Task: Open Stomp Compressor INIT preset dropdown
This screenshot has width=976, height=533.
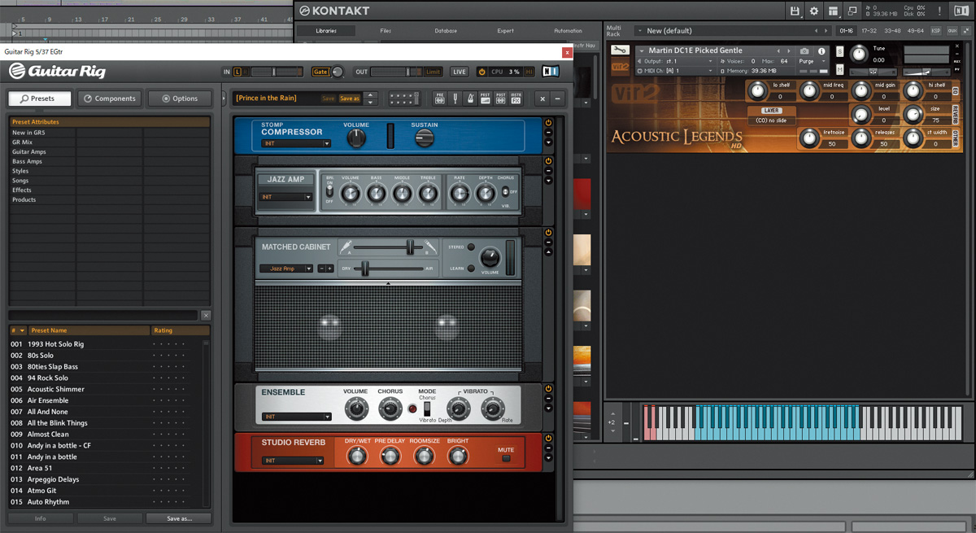Action: [296, 143]
